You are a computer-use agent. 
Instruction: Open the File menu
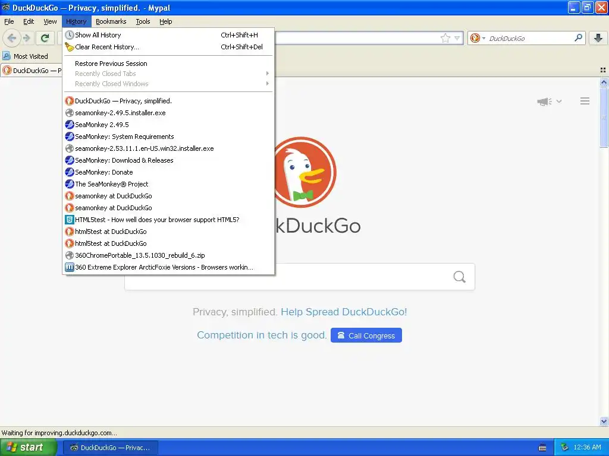tap(9, 21)
